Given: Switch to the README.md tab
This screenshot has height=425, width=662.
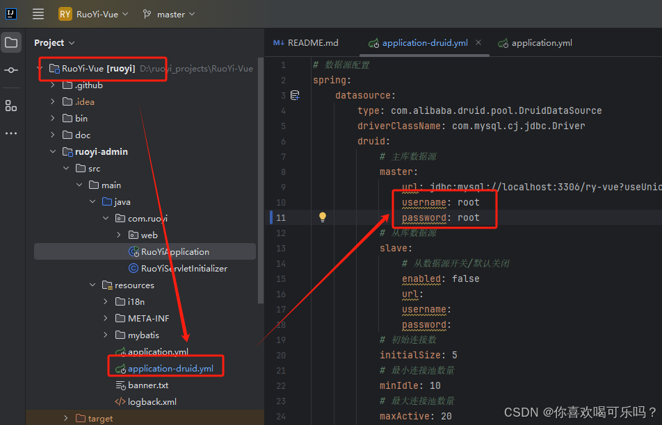Looking at the screenshot, I should pyautogui.click(x=306, y=43).
